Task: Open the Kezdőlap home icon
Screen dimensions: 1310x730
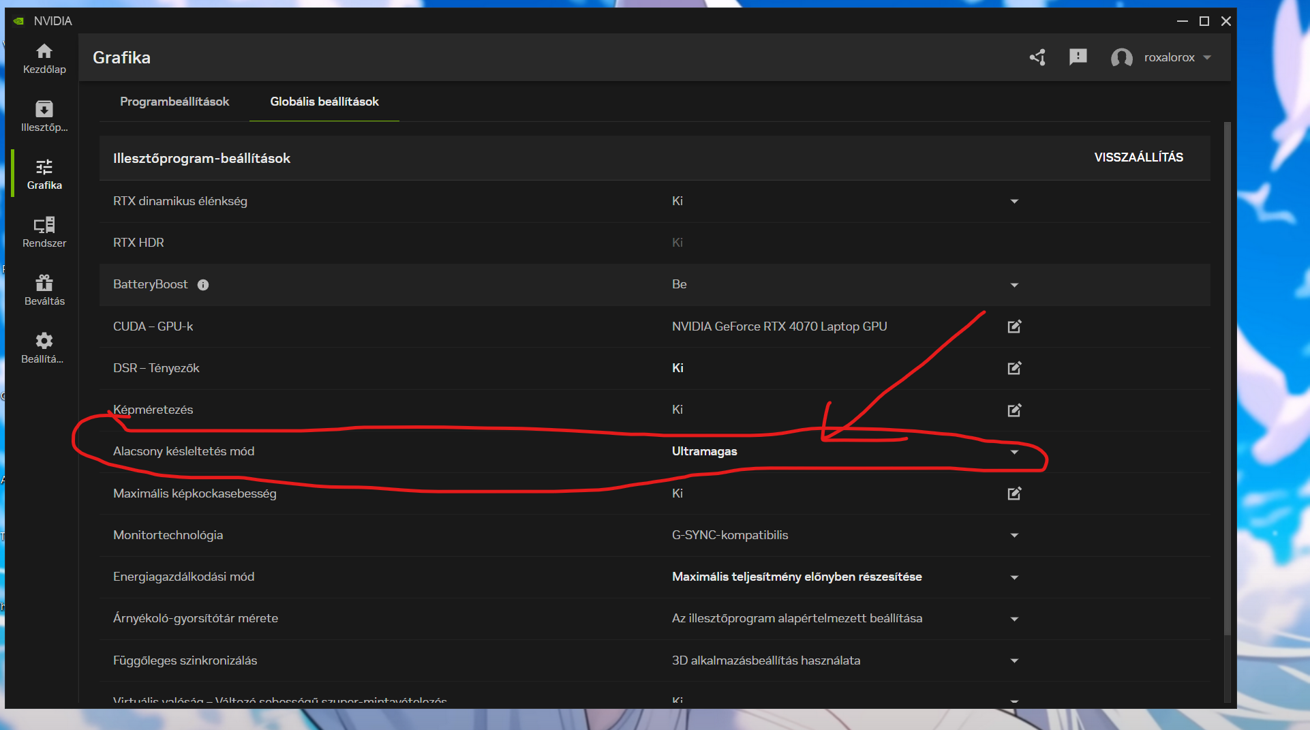Action: [44, 51]
